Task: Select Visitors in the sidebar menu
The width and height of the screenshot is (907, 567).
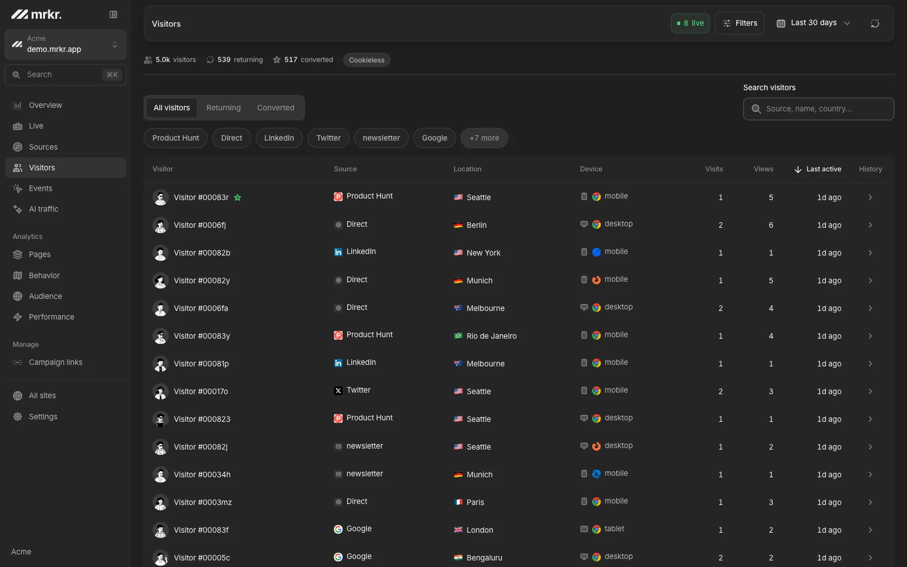Action: click(x=66, y=168)
